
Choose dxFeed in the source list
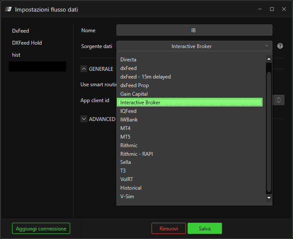pyautogui.click(x=189, y=68)
